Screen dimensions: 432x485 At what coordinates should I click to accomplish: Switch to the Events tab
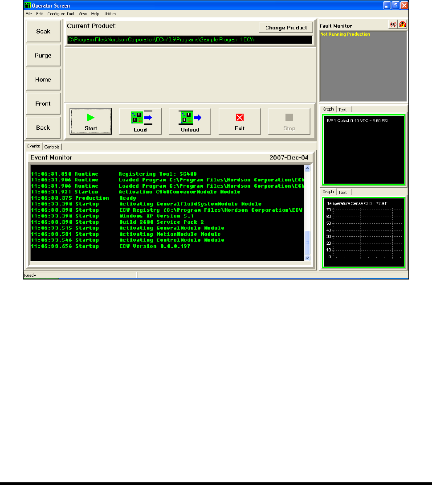(33, 146)
